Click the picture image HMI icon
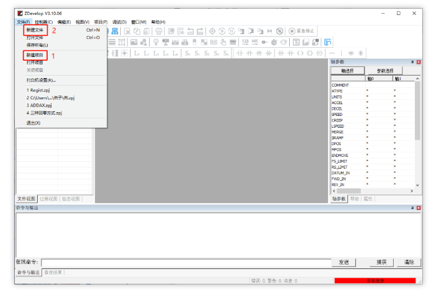The image size is (434, 290). point(134,42)
